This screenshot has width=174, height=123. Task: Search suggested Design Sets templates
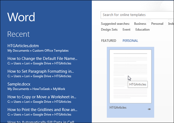click(109, 30)
